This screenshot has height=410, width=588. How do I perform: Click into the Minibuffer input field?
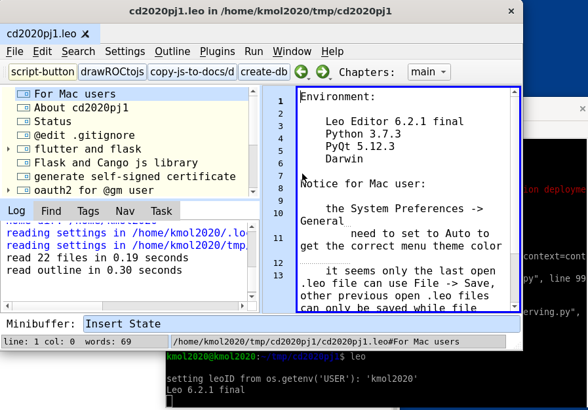(302, 324)
